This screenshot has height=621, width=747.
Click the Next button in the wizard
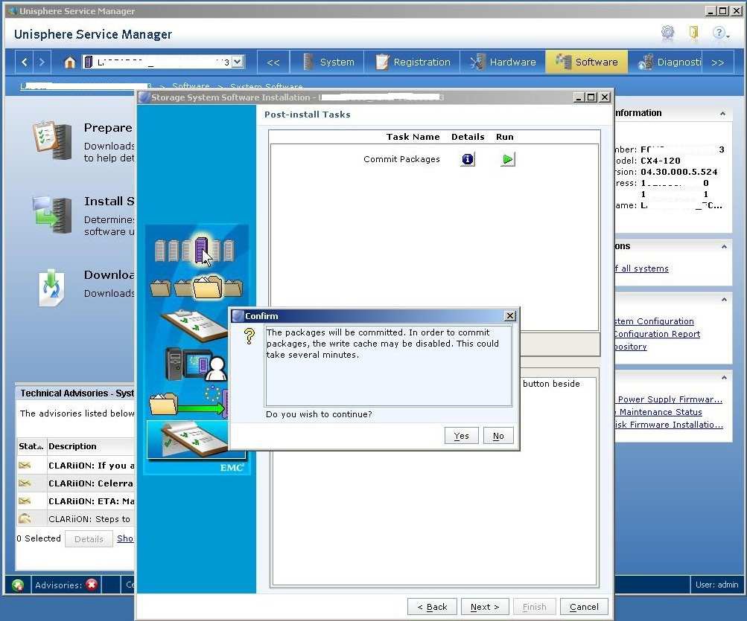[x=485, y=607]
